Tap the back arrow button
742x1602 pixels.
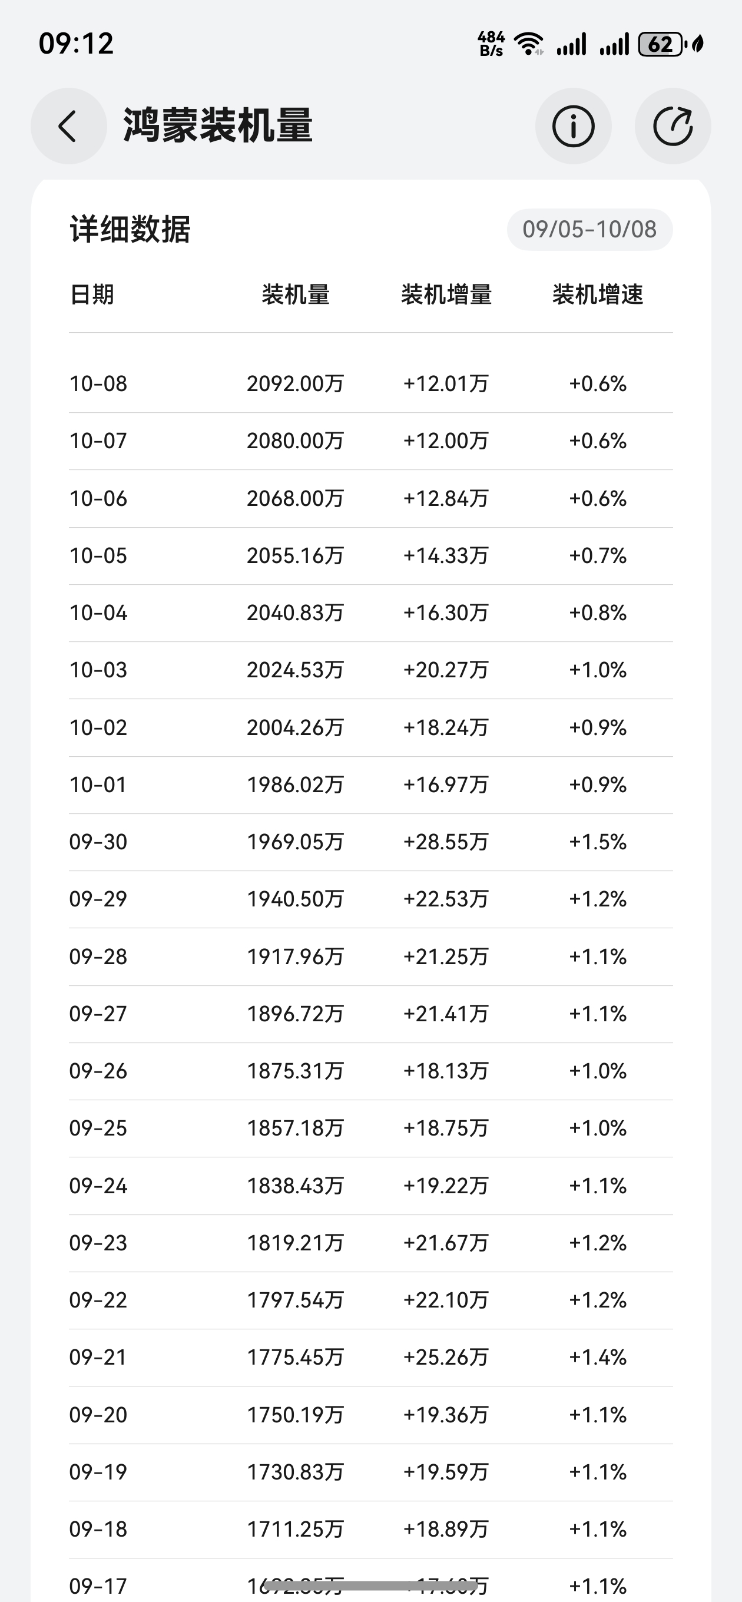[68, 126]
